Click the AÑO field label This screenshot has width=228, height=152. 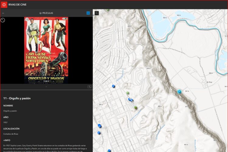[x=6, y=117]
